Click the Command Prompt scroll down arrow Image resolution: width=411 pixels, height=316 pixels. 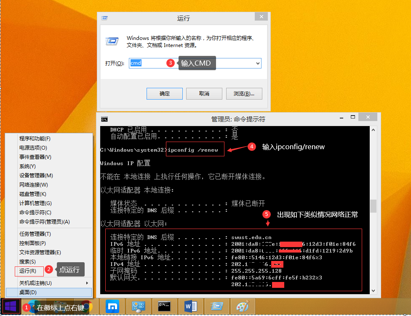coord(373,291)
